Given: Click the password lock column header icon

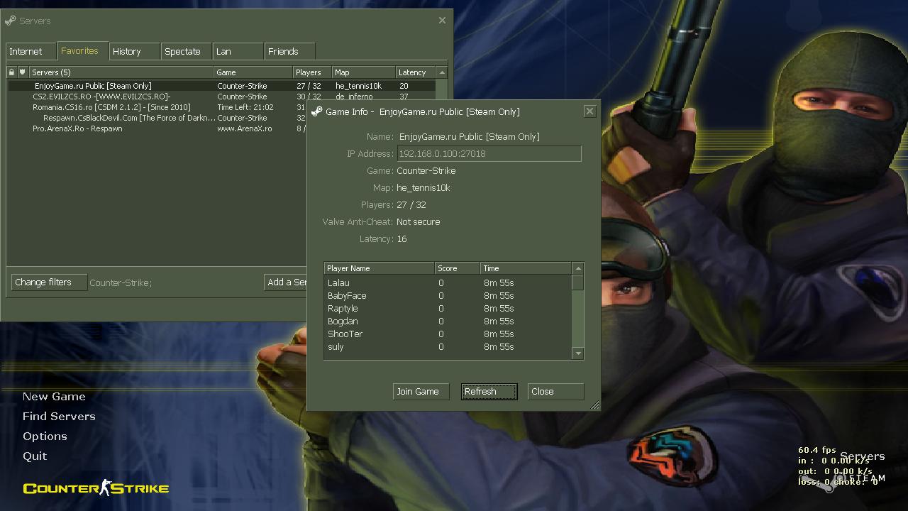Looking at the screenshot, I should (x=11, y=72).
